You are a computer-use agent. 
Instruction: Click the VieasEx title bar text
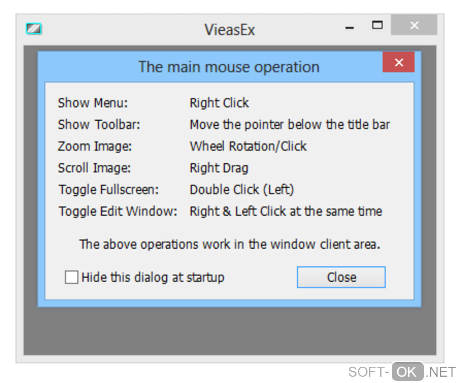[230, 30]
